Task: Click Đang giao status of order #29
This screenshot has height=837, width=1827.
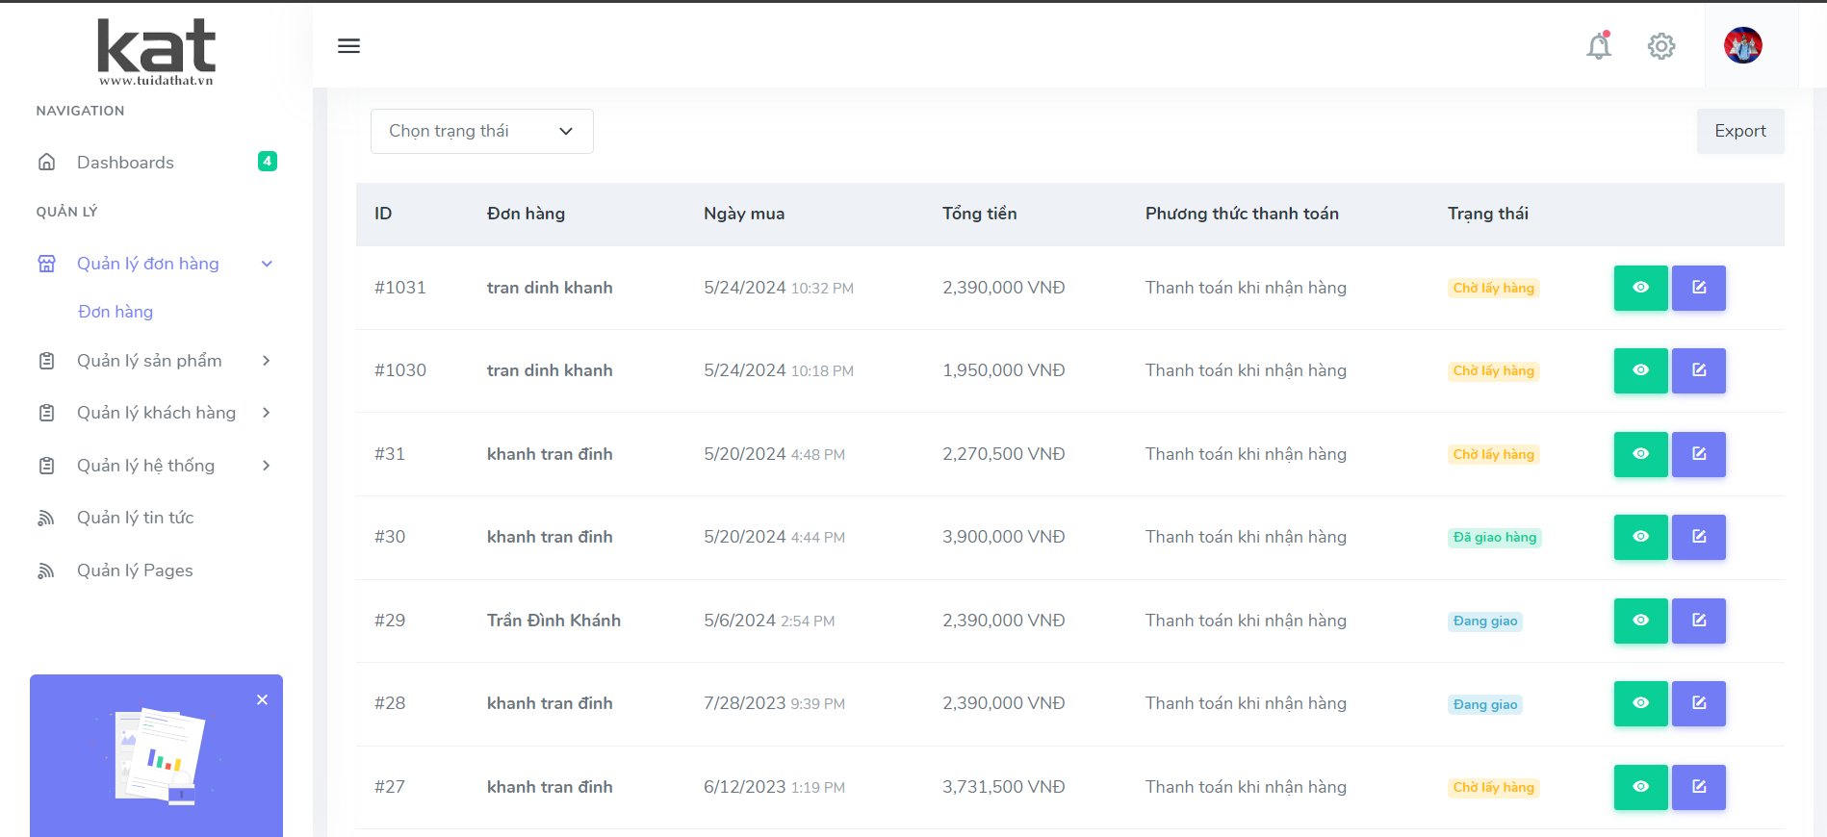Action: (x=1485, y=621)
